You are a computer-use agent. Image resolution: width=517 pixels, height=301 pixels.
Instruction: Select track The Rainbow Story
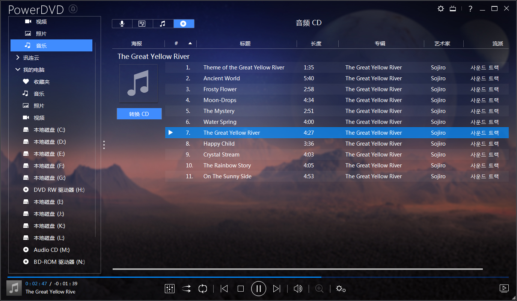pos(337,166)
